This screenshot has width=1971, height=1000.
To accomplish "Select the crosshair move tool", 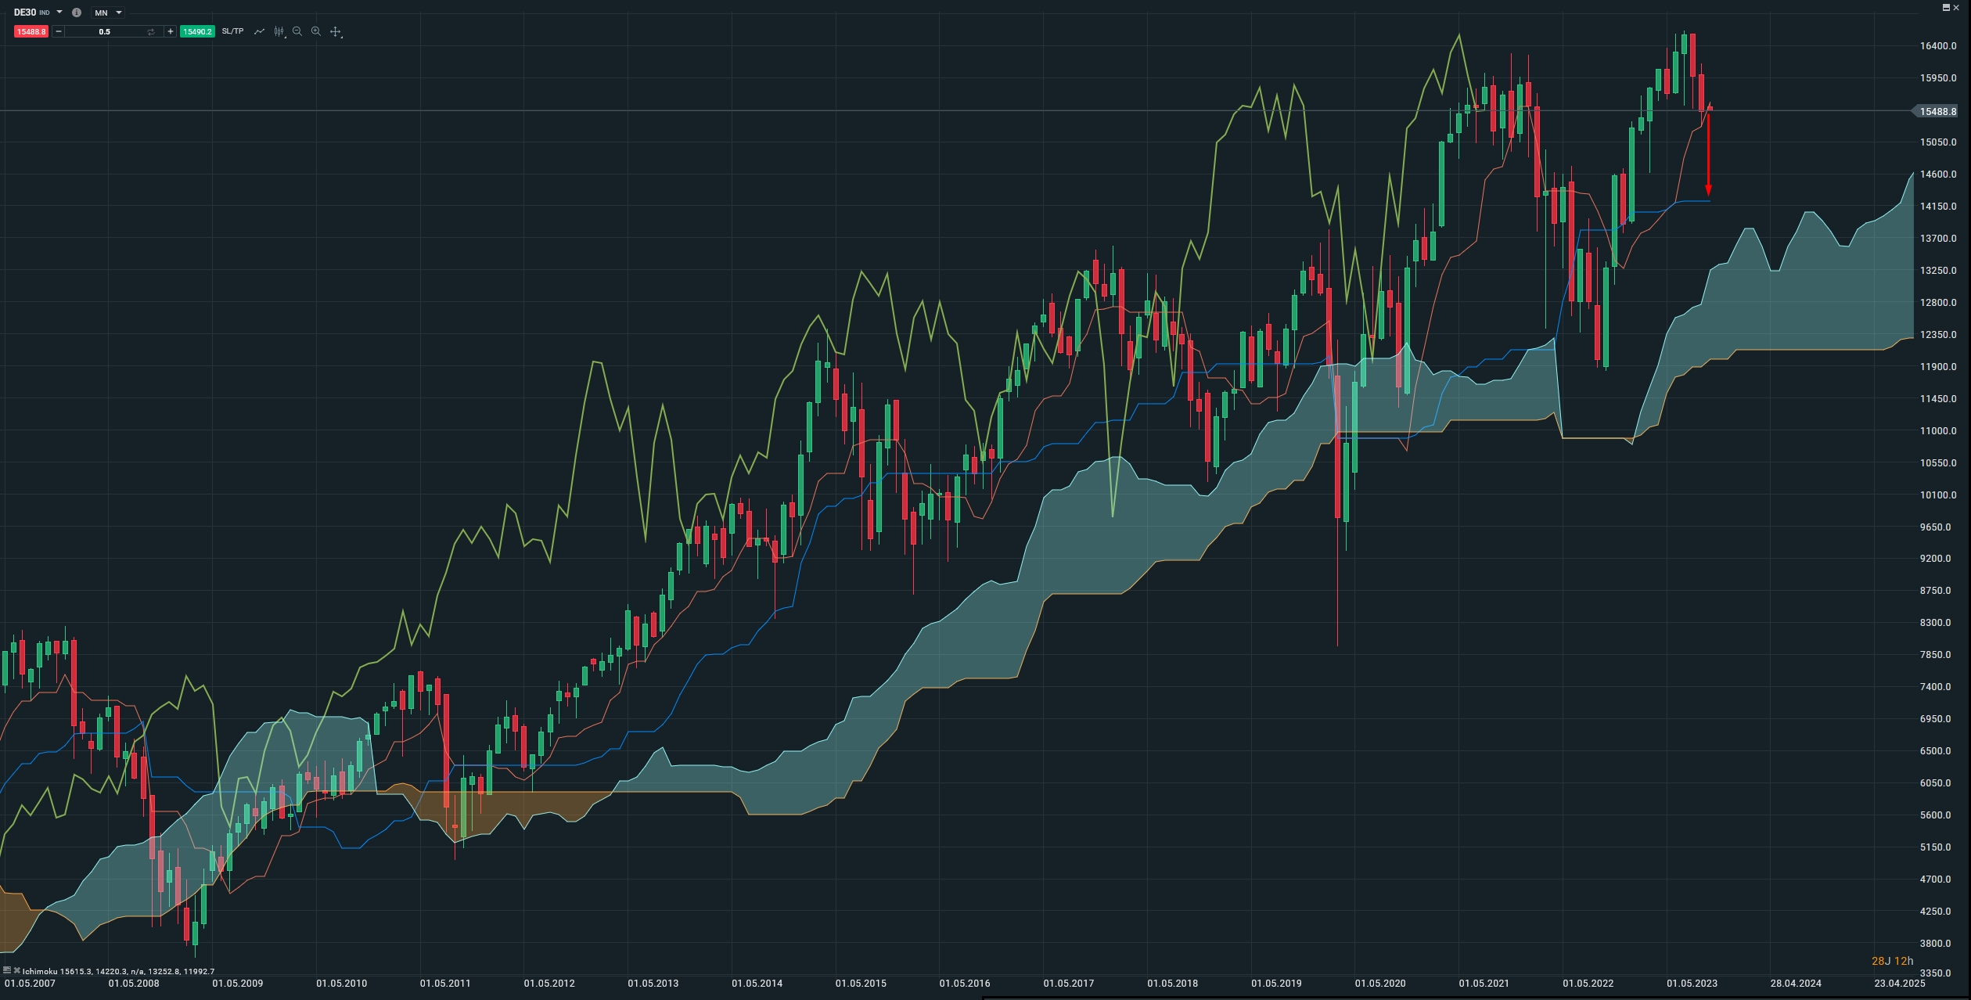I will pyautogui.click(x=336, y=31).
